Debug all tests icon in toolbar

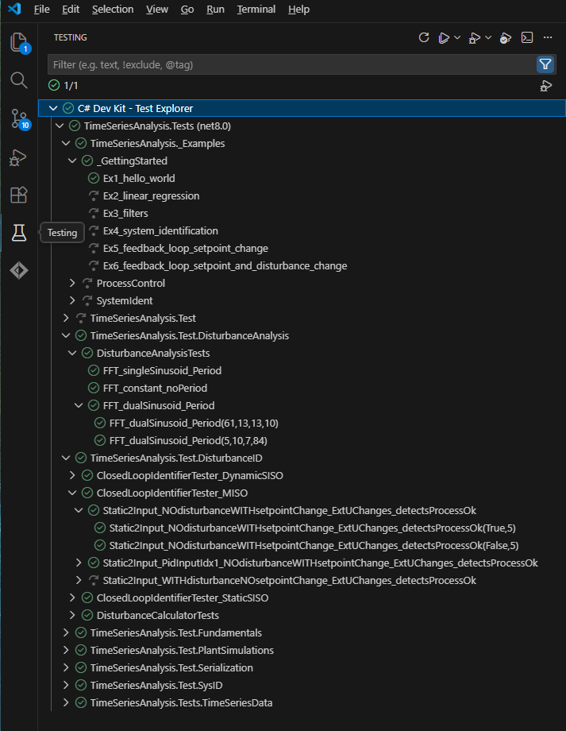click(x=474, y=38)
